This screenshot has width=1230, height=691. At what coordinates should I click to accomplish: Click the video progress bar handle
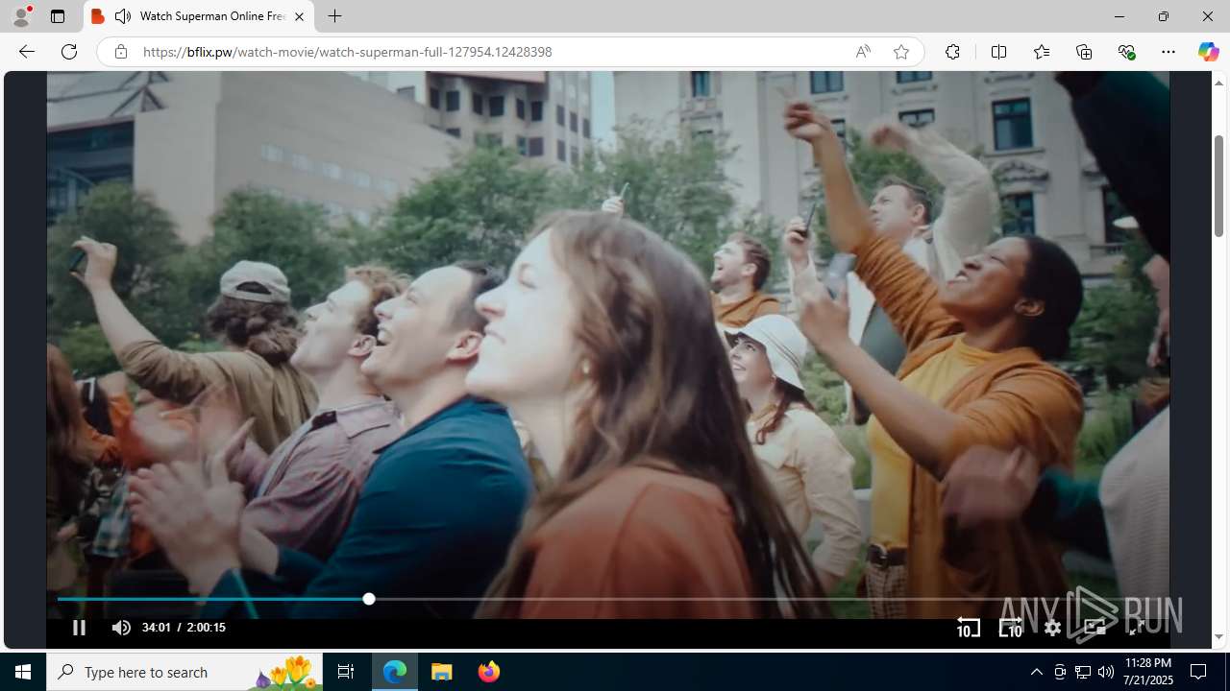369,599
